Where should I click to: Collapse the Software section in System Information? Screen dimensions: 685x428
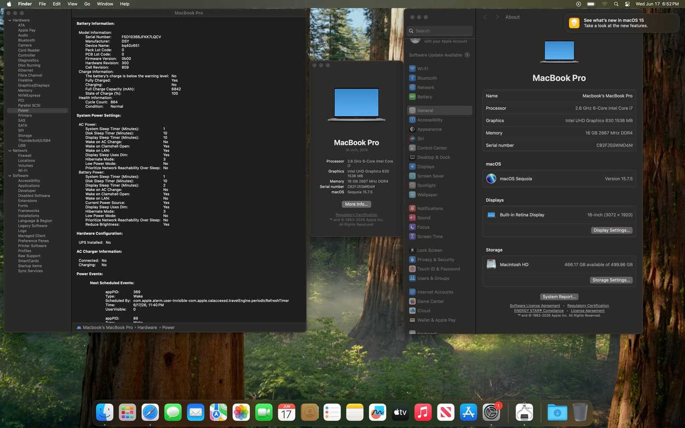10,176
